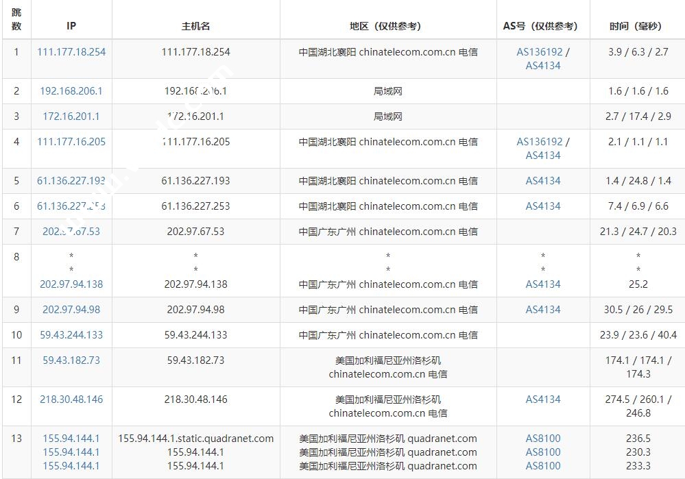Open AS4134 link in hop 8

pos(543,284)
